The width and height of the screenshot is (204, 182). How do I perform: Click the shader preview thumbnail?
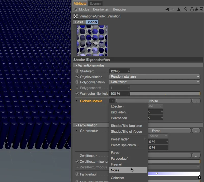point(92,41)
